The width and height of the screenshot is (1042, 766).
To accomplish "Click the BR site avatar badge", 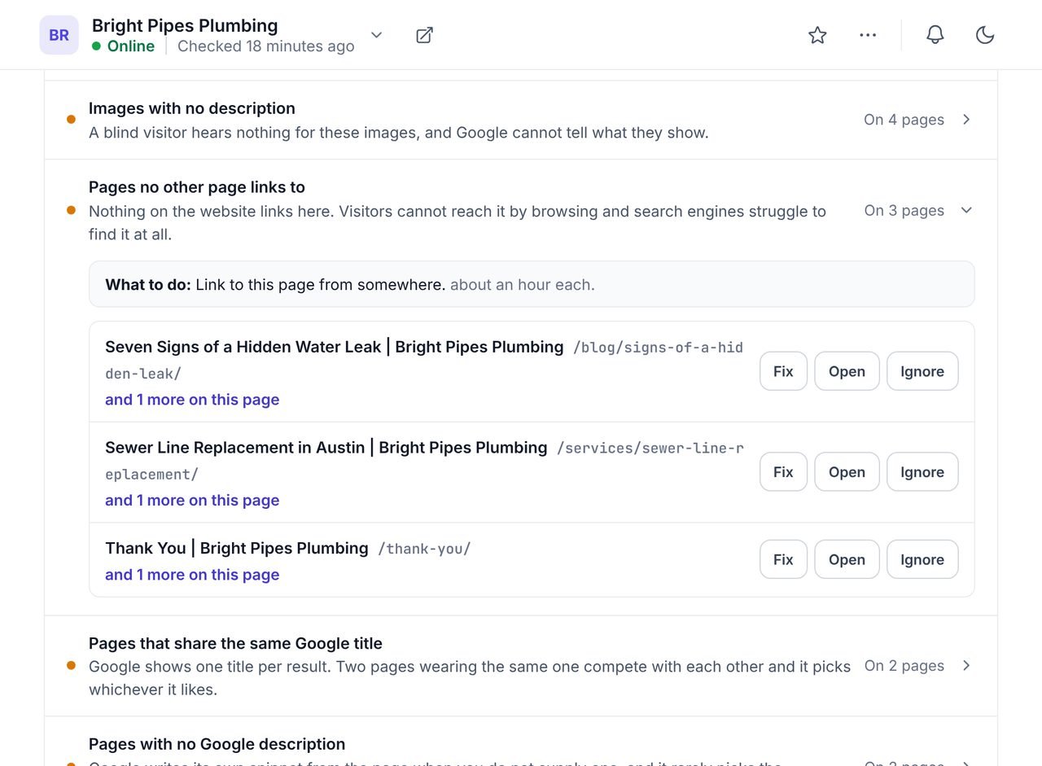I will pos(59,35).
